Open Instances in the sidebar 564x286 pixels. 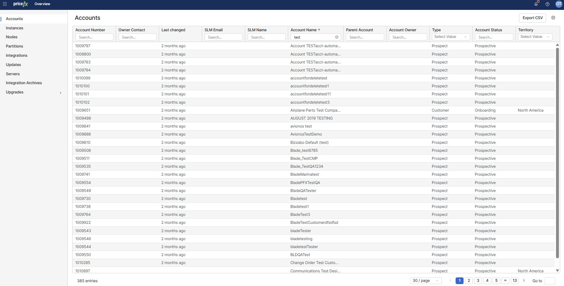[15, 28]
